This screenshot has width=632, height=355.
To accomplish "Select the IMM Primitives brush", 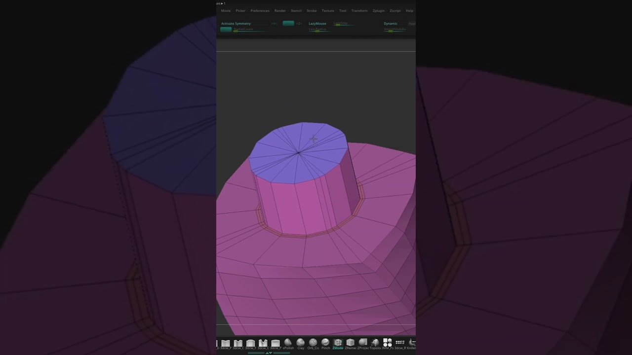I will 388,343.
